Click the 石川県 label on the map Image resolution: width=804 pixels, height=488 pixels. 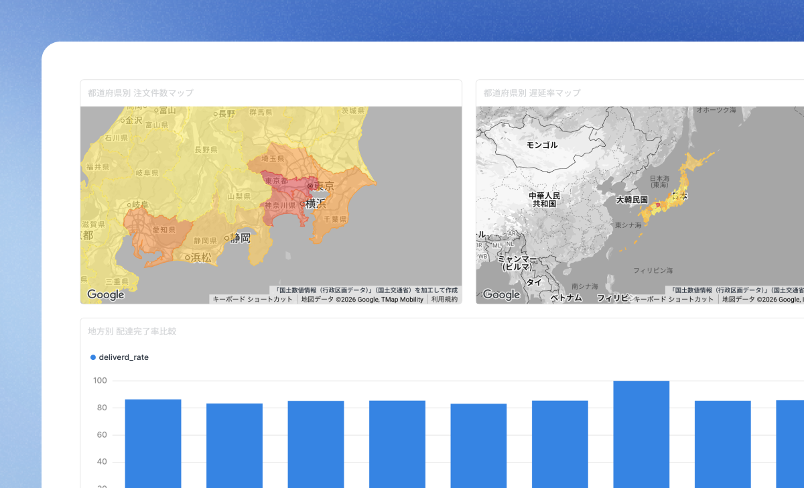115,138
